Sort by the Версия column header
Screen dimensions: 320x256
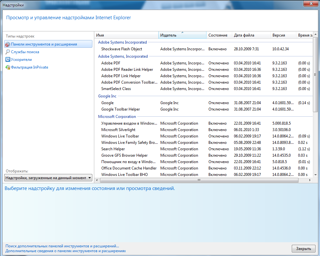(x=283, y=35)
